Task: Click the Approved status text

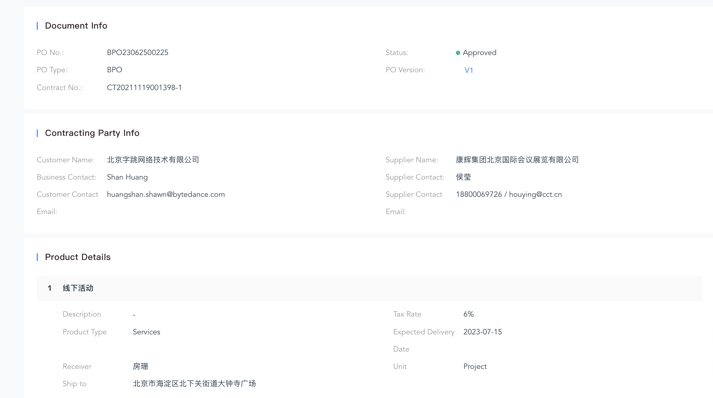Action: pos(479,53)
